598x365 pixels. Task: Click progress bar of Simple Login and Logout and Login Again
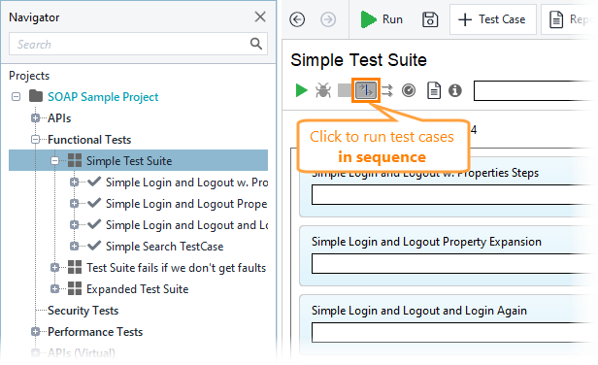click(x=454, y=332)
